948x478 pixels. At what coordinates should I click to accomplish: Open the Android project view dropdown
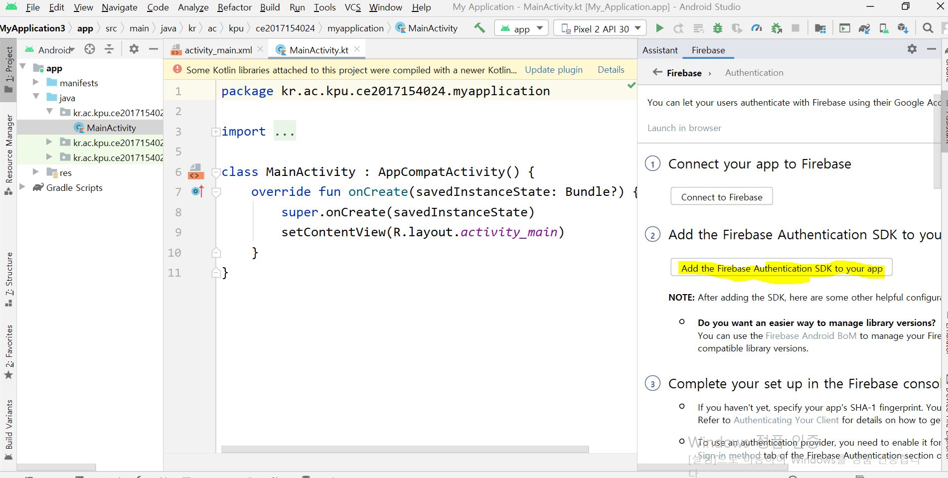click(x=50, y=49)
